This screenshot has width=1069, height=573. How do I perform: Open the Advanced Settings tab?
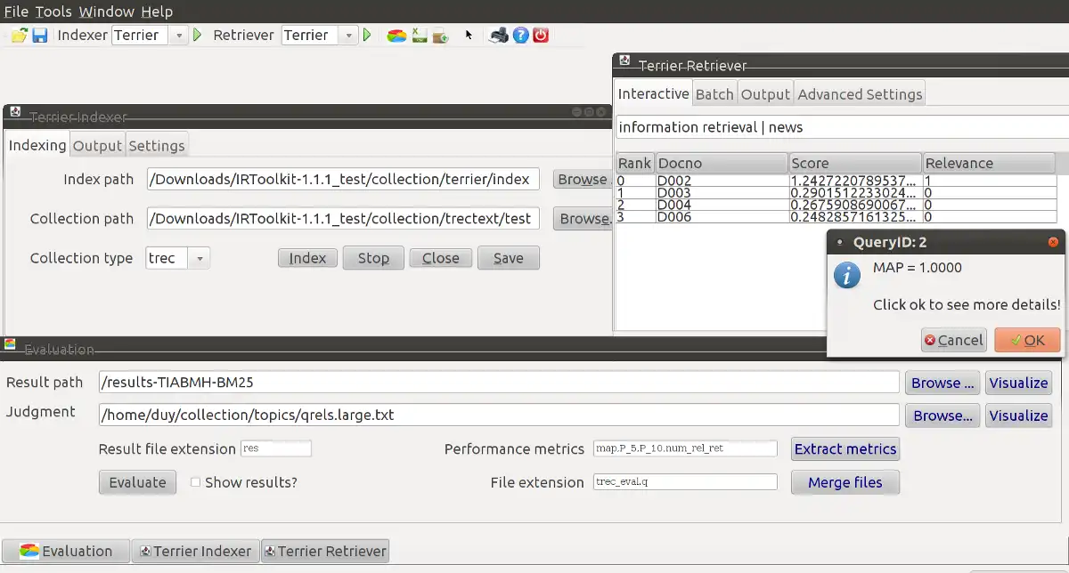pos(860,93)
